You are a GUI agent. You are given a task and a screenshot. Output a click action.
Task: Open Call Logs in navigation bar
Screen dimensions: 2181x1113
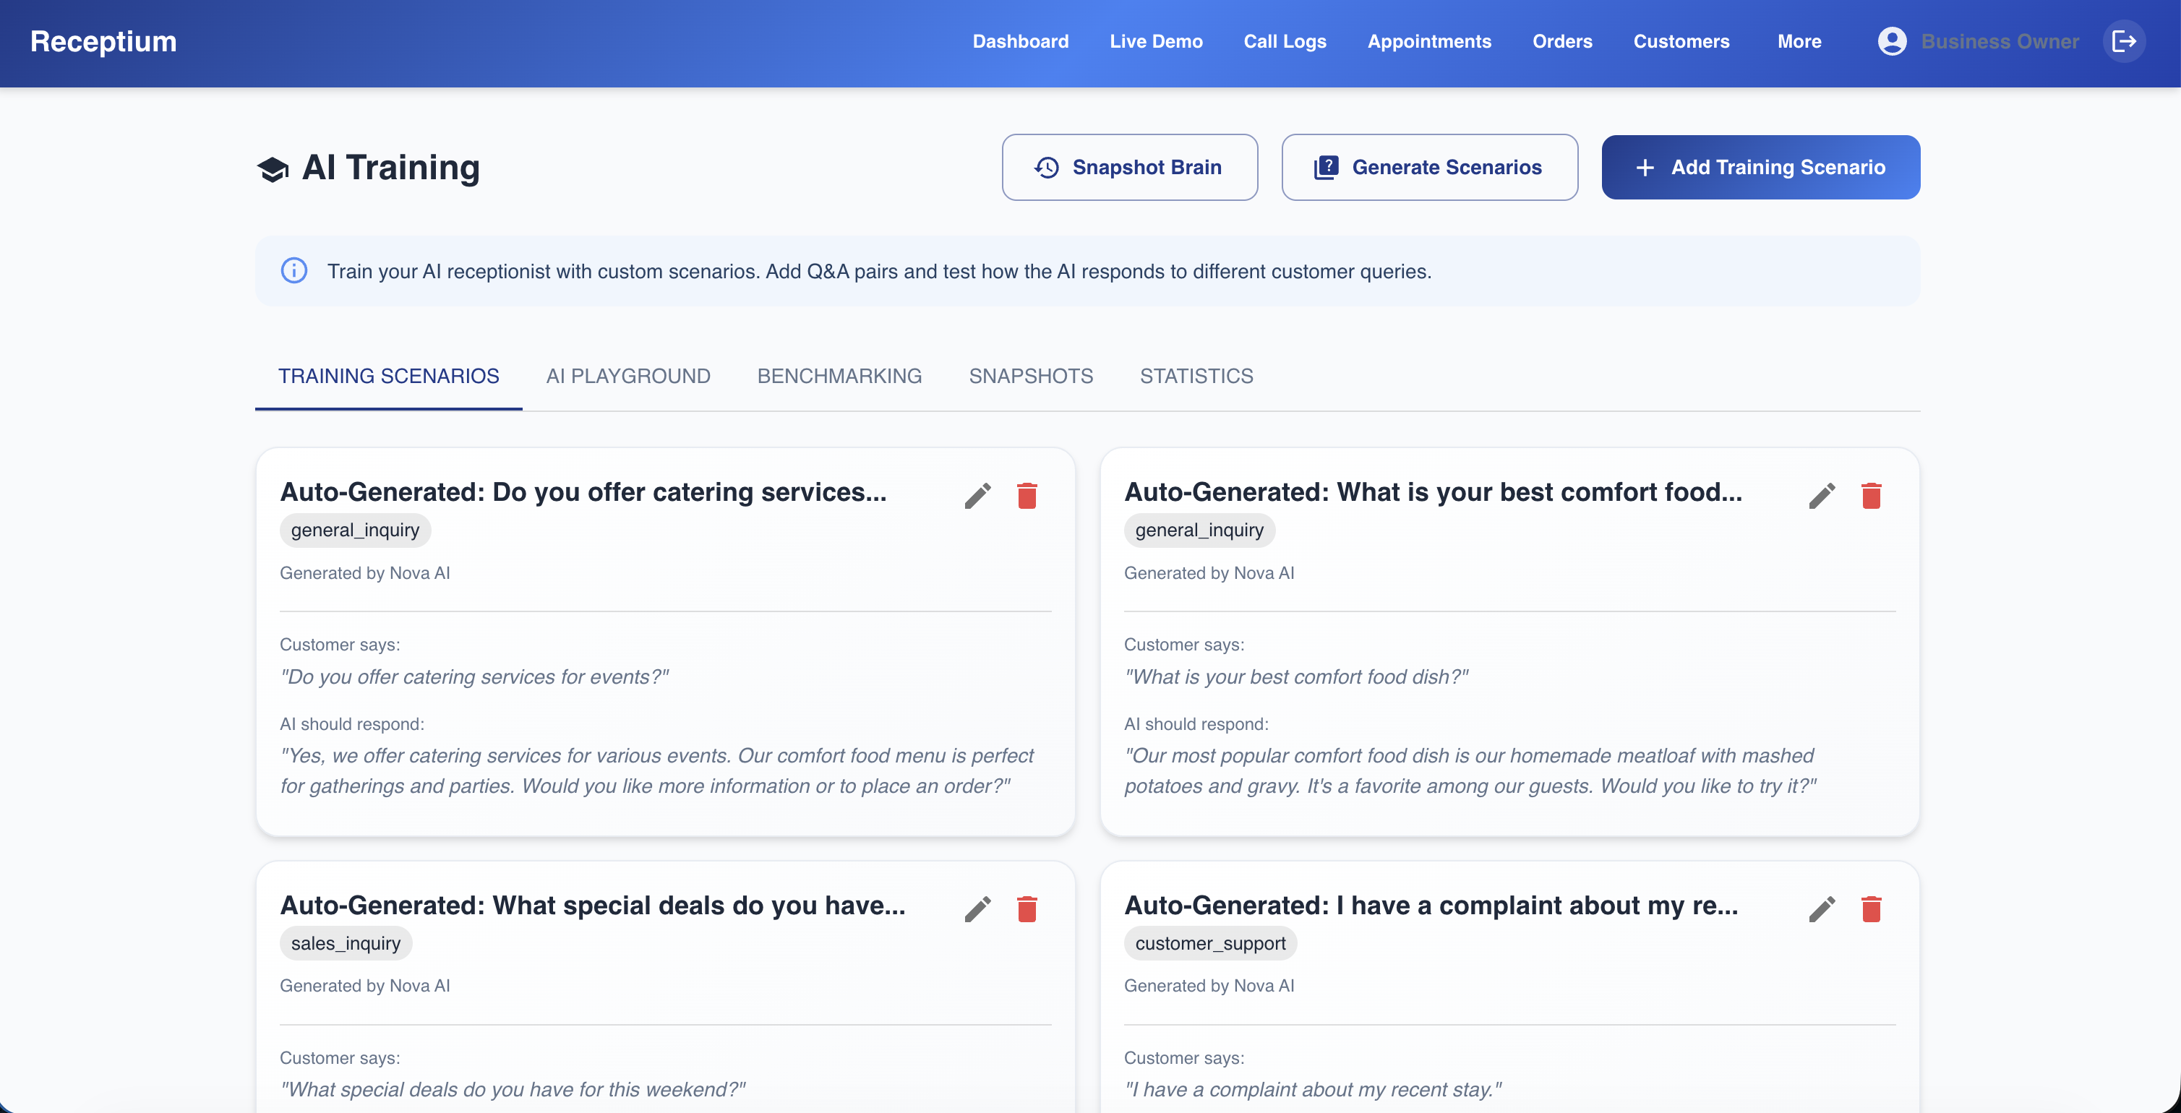click(1284, 41)
